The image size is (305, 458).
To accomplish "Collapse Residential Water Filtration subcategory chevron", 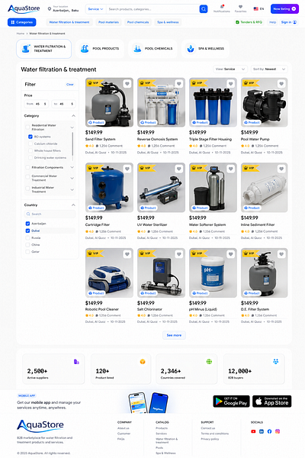I will (72, 127).
